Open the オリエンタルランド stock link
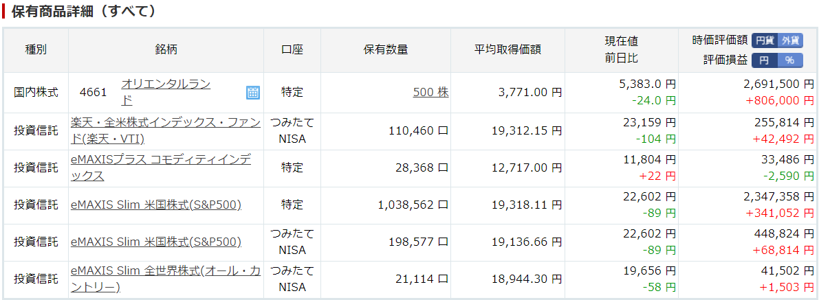This screenshot has width=819, height=300. (166, 93)
